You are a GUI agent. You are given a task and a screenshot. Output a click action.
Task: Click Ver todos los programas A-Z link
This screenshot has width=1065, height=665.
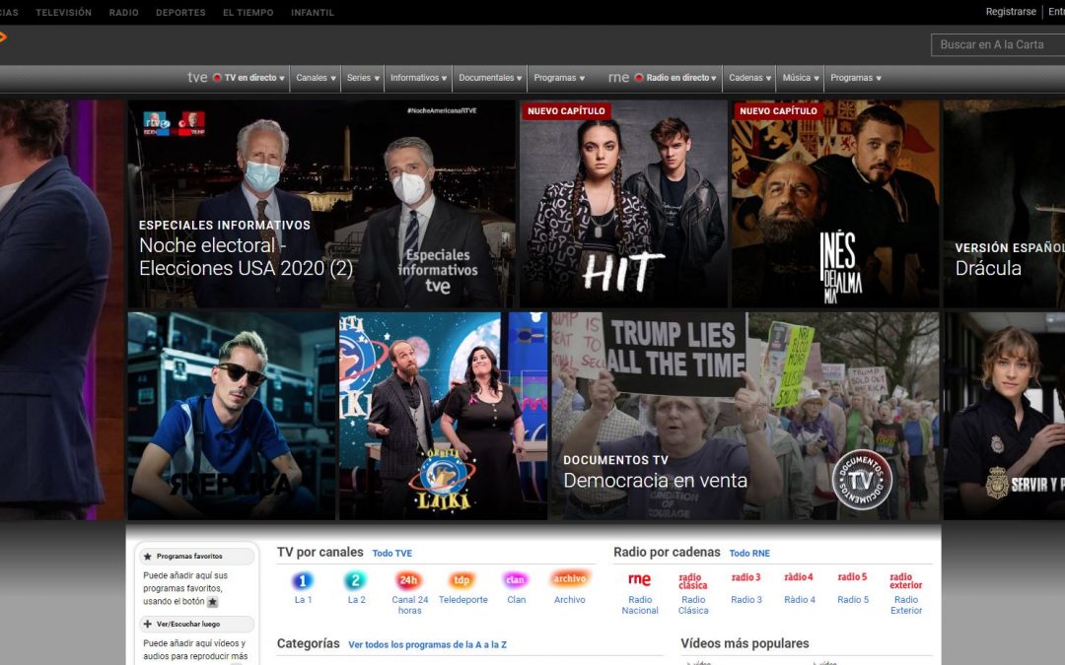427,645
